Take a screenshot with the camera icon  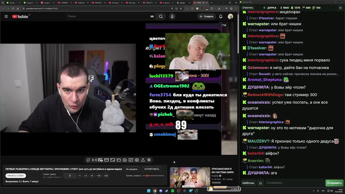(x=137, y=160)
